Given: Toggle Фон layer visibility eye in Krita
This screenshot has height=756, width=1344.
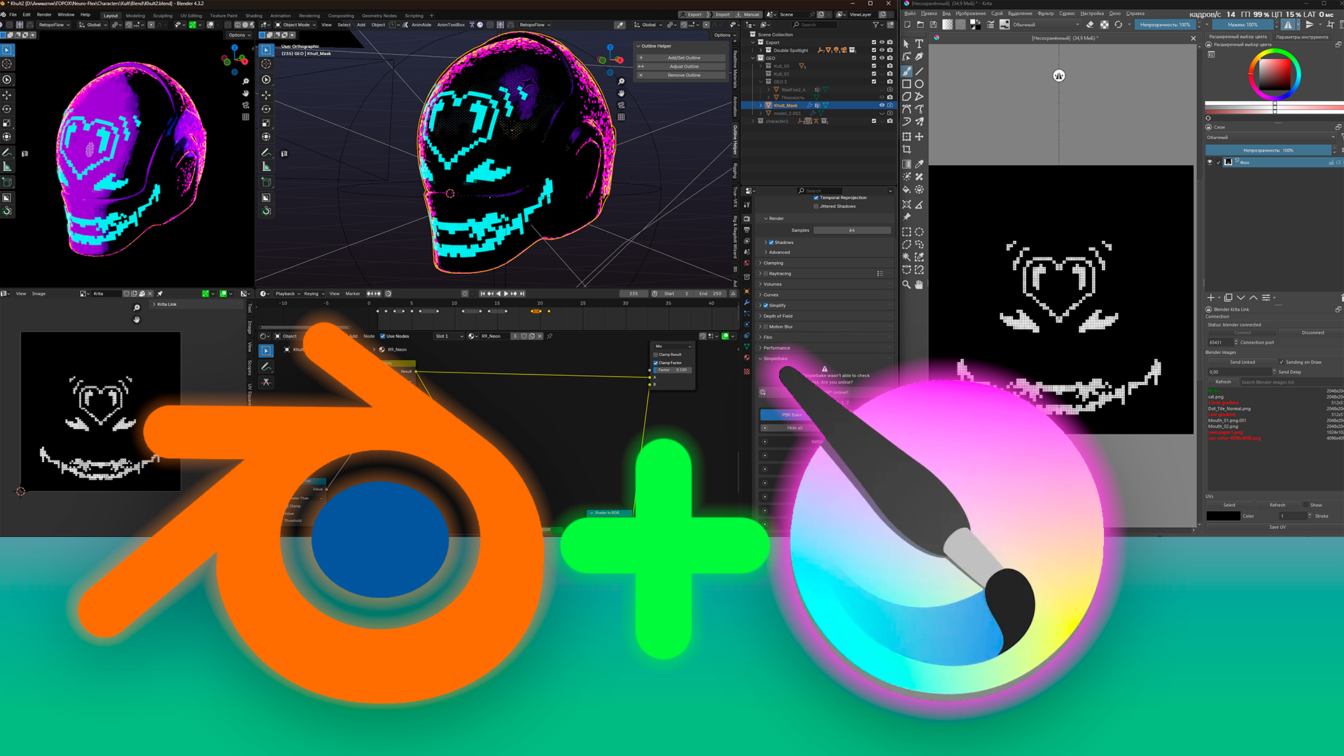Looking at the screenshot, I should click(1210, 162).
